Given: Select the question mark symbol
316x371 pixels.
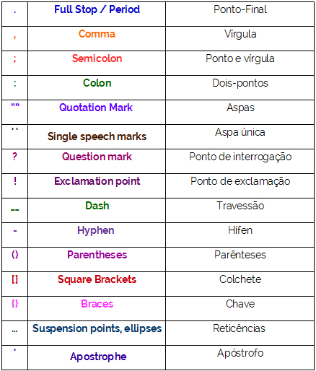Looking at the screenshot, I should [x=14, y=157].
